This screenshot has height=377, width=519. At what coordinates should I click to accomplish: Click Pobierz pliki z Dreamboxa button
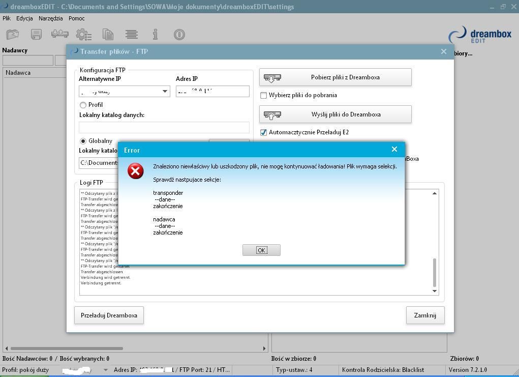click(335, 77)
